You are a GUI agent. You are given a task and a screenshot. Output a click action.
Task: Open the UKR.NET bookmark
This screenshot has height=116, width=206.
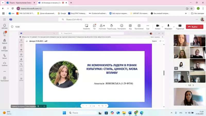[x=139, y=13]
